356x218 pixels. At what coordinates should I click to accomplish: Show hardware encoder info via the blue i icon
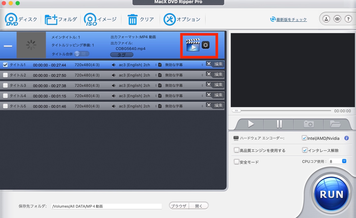(346, 138)
